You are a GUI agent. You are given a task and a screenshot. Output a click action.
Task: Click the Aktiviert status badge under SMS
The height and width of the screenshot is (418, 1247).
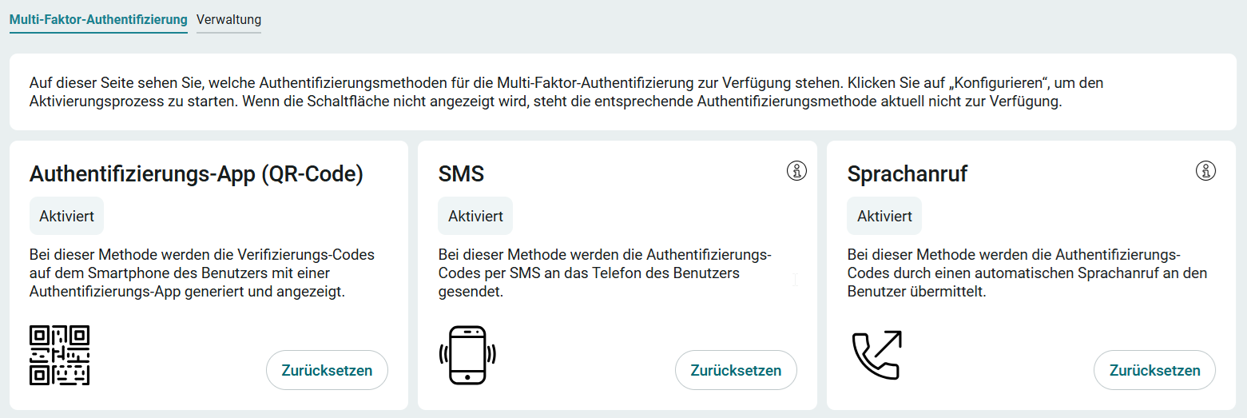click(475, 216)
